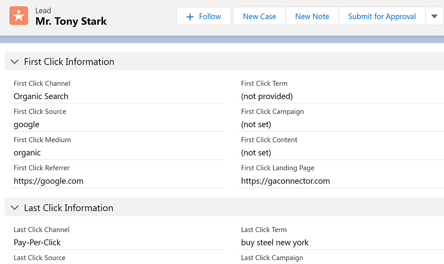Click First Click Term field value
The width and height of the screenshot is (444, 264).
pos(267,96)
